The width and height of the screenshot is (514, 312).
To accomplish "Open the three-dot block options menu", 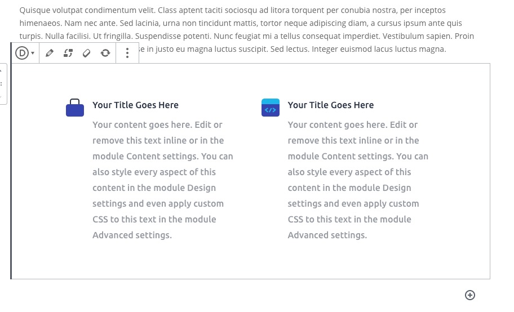I will click(127, 53).
